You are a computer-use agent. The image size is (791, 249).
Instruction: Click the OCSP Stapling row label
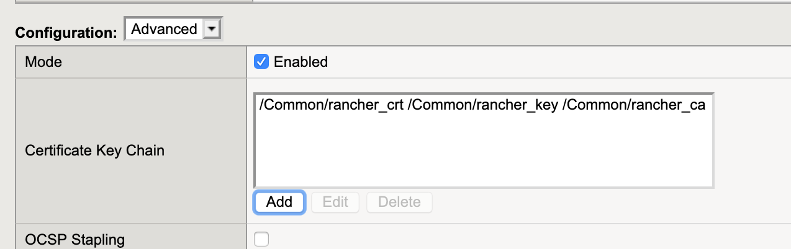click(75, 239)
